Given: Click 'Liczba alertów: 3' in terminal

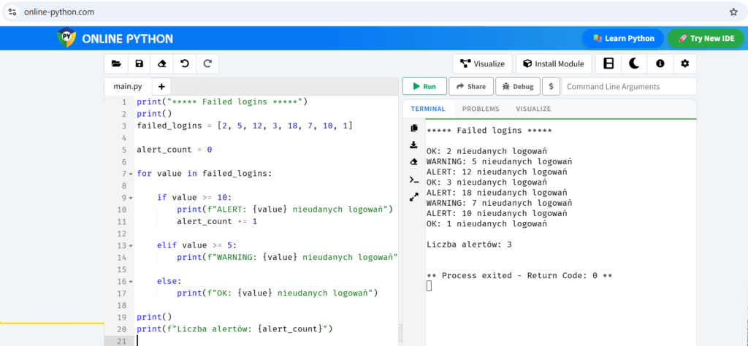Looking at the screenshot, I should (469, 245).
